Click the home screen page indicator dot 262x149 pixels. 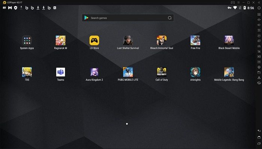(x=127, y=124)
